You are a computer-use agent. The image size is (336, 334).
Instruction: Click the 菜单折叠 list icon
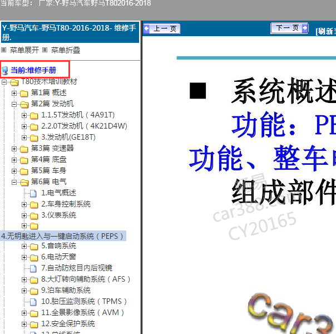coord(45,50)
